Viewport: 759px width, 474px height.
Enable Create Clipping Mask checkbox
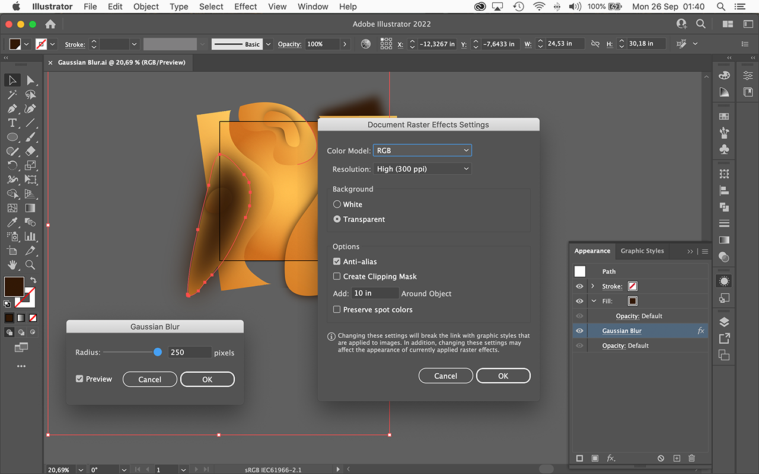[337, 277]
